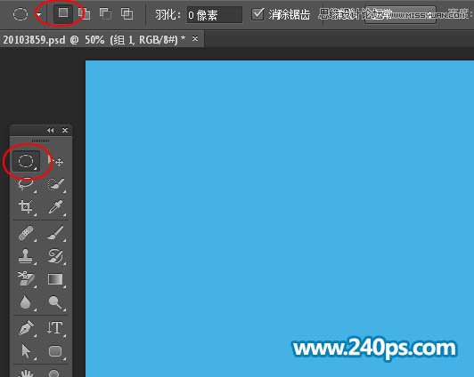Select the Hand tool
This screenshot has width=474, height=377.
[26, 373]
